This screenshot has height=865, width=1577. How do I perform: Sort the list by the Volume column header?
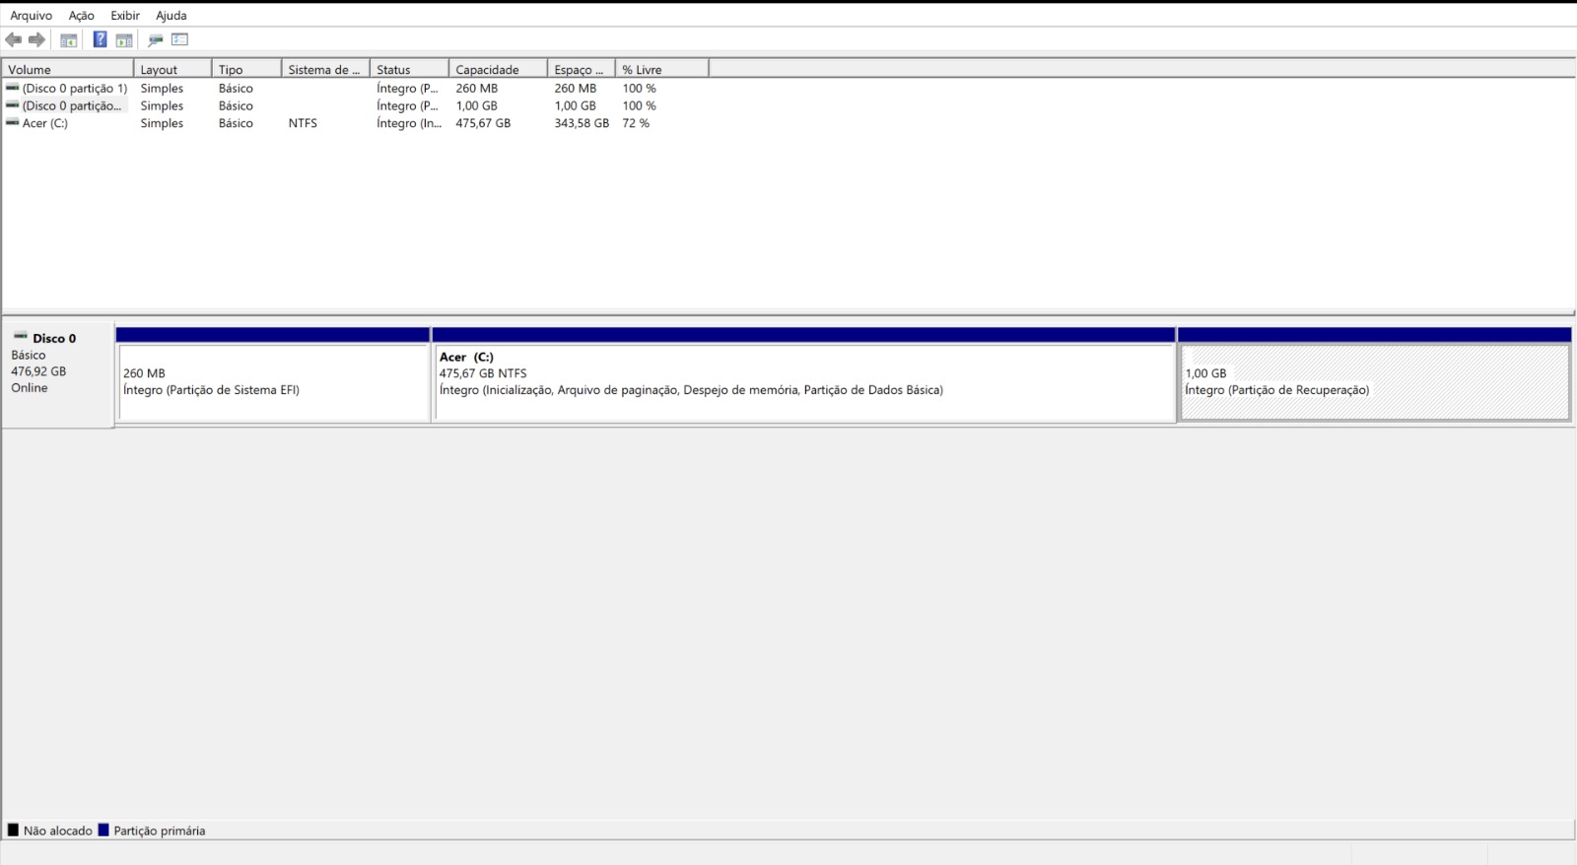tap(68, 69)
